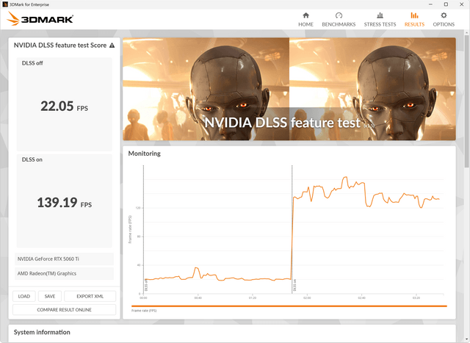
Task: Click the warning triangle beside the score title
Action: point(112,46)
